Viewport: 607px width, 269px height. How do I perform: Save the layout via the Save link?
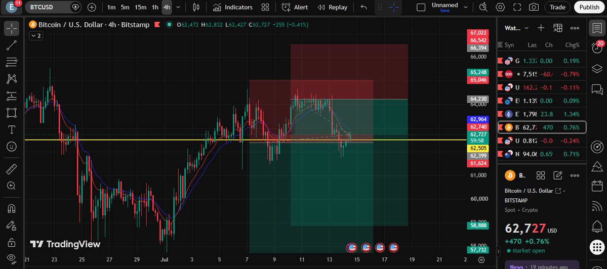pos(444,11)
